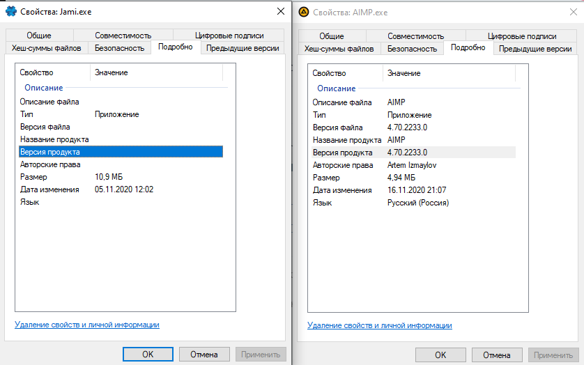Image resolution: width=584 pixels, height=365 pixels.
Task: Click Отмена button in AIMP.exe window
Action: point(497,355)
